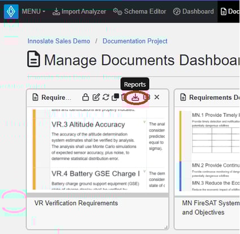The image size is (240, 234).
Task: Click the settings icon right of Reports
Action: 147,97
